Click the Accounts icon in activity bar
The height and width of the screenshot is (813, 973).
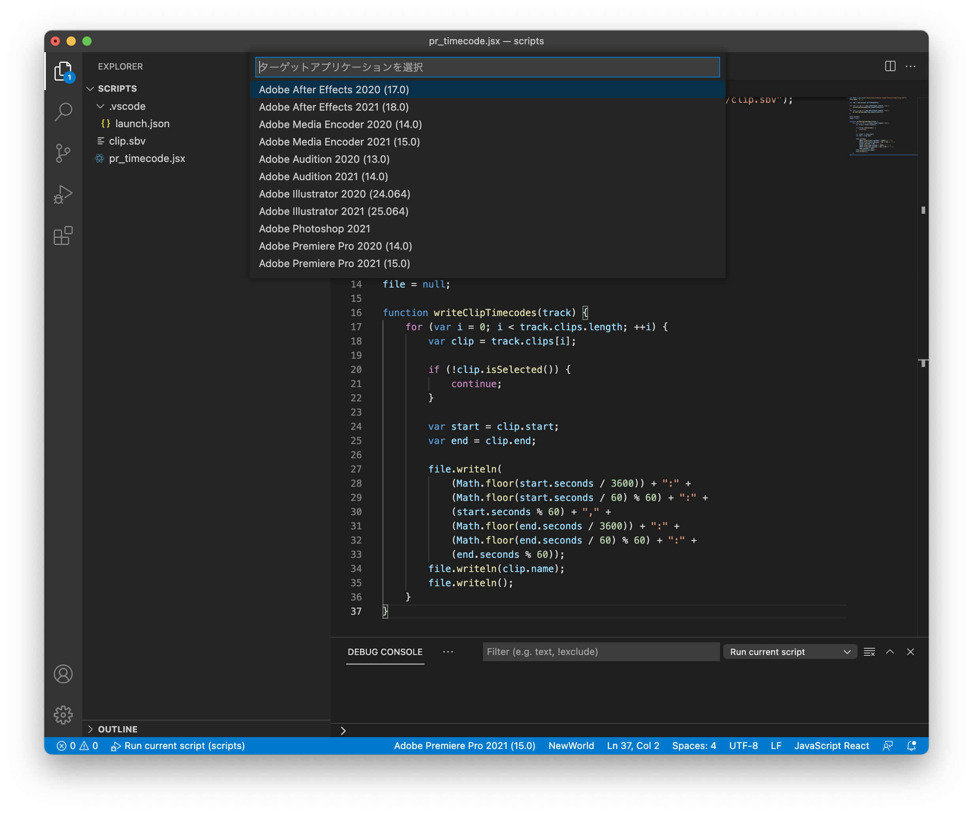click(63, 674)
